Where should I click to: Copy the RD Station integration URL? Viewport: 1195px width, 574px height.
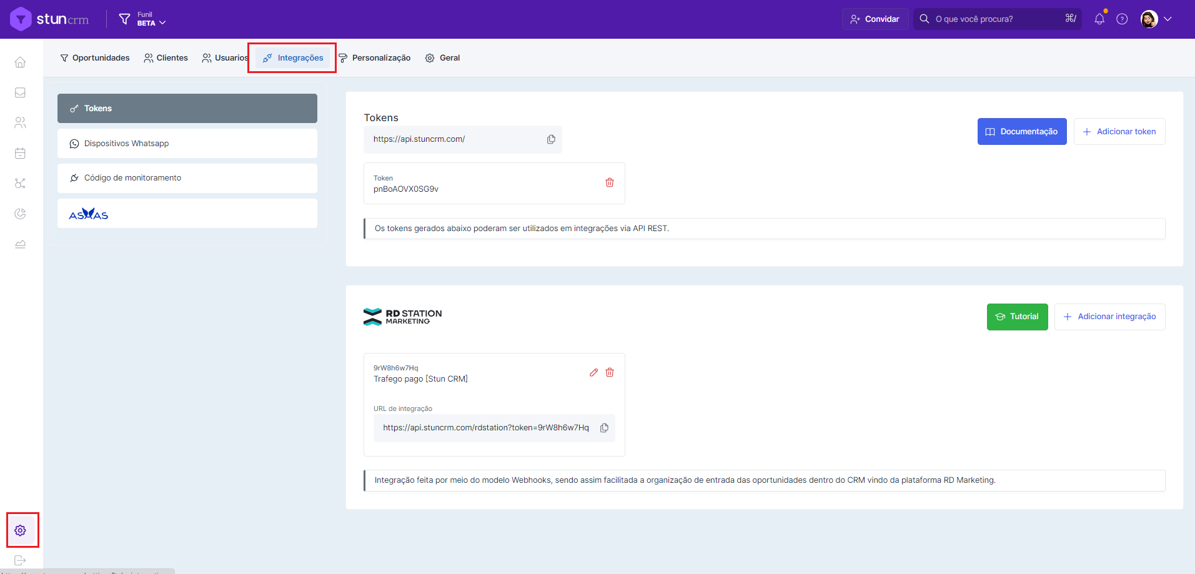click(x=604, y=428)
